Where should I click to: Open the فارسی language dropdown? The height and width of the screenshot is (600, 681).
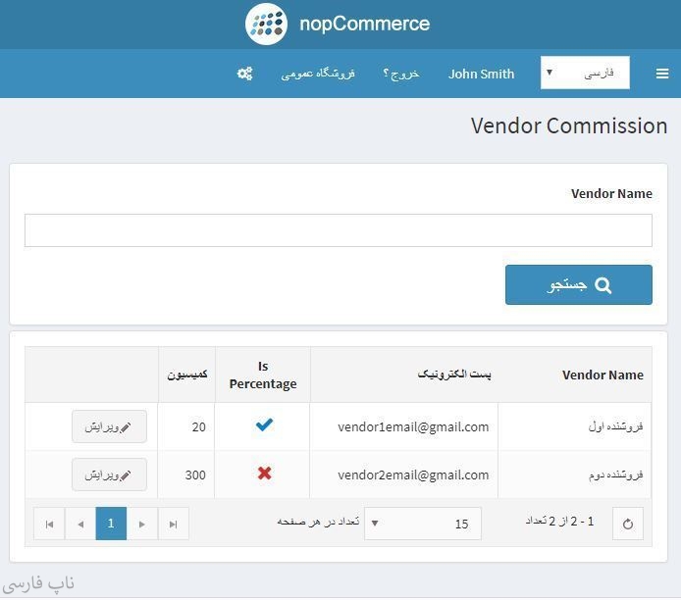(585, 73)
